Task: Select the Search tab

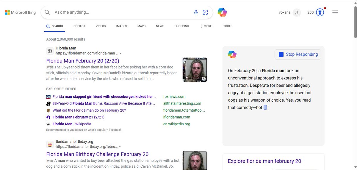Action: (55, 26)
